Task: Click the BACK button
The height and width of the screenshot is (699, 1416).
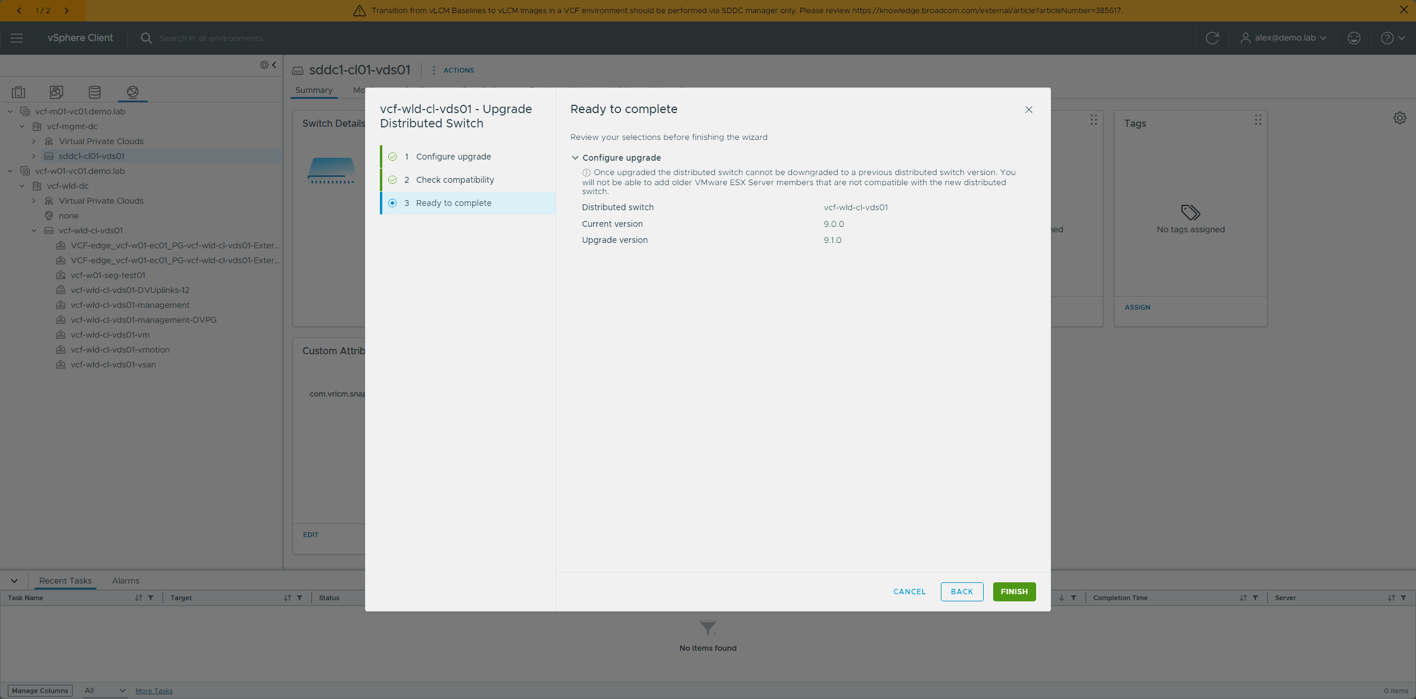Action: [962, 592]
